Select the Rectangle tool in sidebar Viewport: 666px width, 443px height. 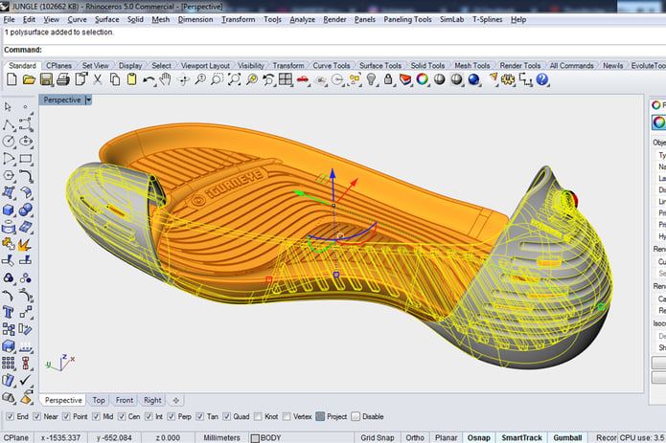point(26,159)
